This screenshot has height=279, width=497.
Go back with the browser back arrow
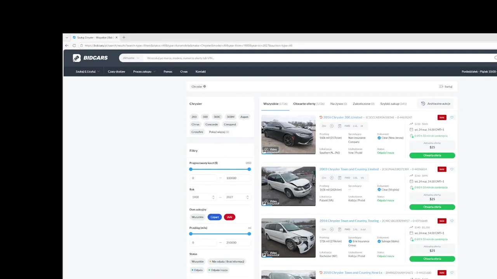(x=67, y=45)
